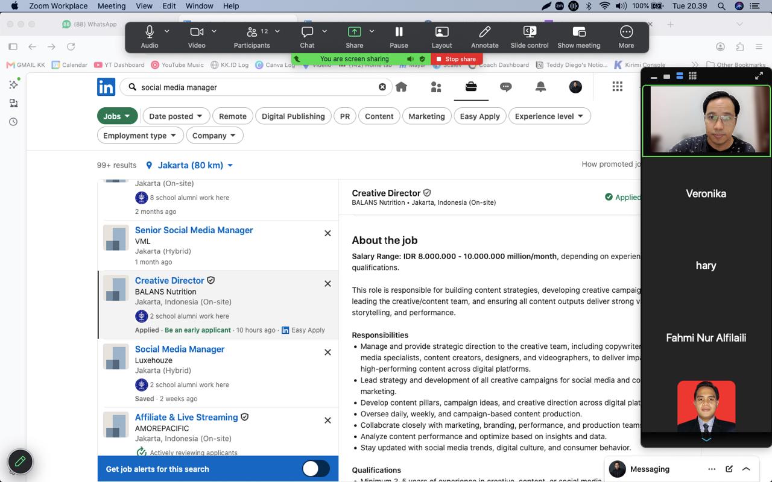
Task: Open the LinkedIn messaging speech bubble icon
Action: (505, 87)
